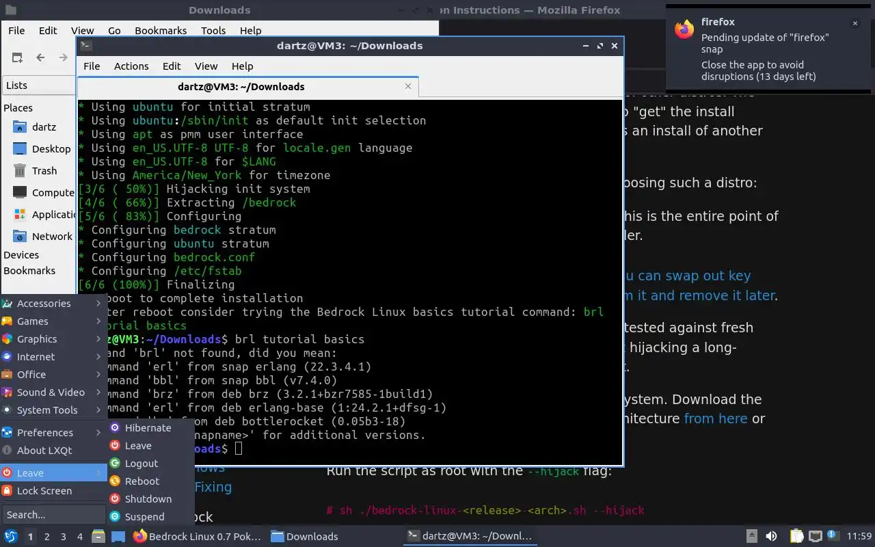
Task: Dismiss the firefox snap notification
Action: (x=854, y=23)
